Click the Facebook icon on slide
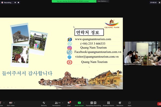Image resolution: width=161 pixels, height=107 pixels. pyautogui.click(x=69, y=52)
